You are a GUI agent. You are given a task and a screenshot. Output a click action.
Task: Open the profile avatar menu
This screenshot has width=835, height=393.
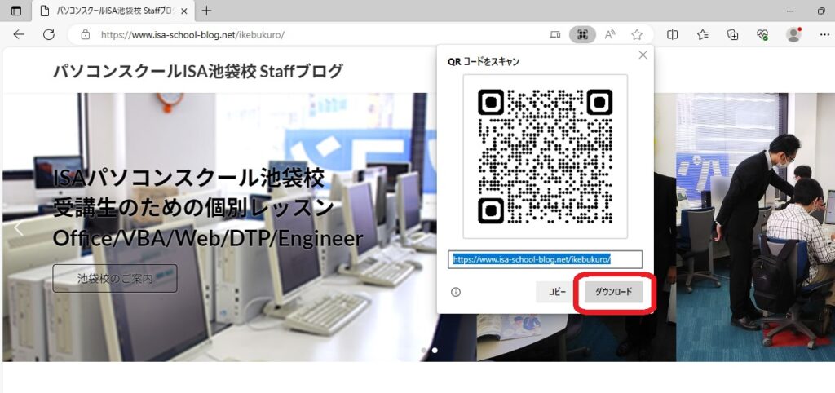point(794,34)
